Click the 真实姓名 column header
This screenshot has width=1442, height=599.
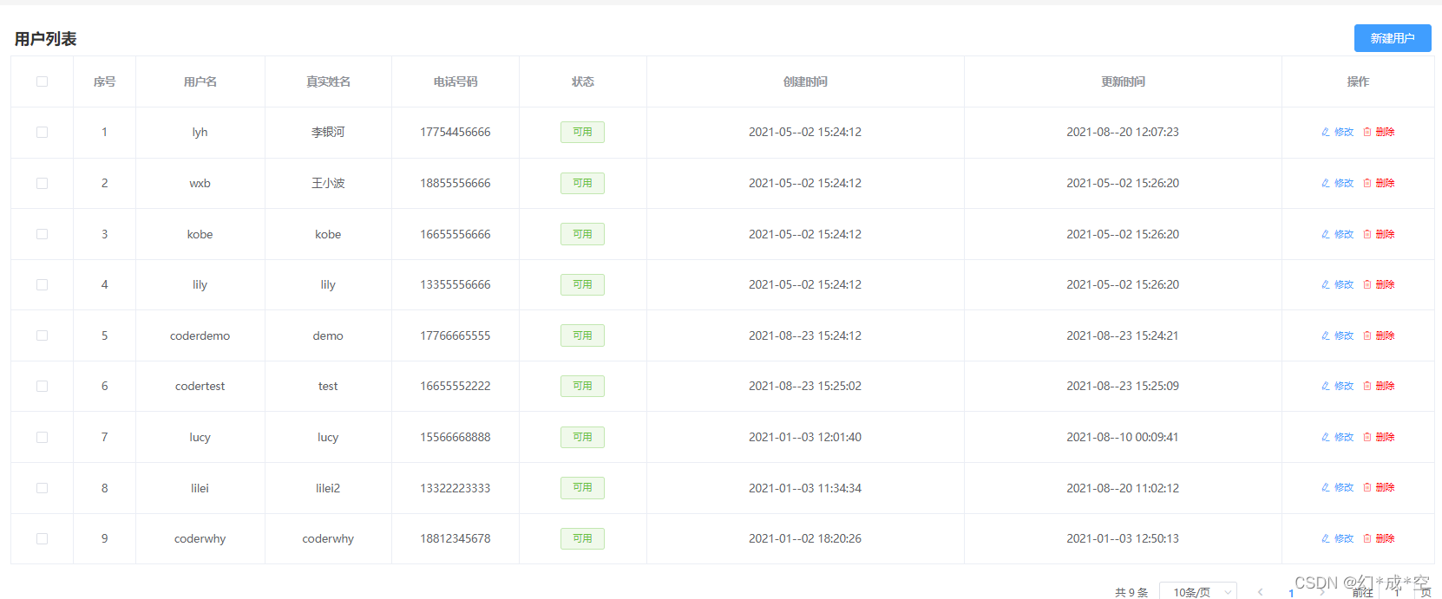[328, 81]
